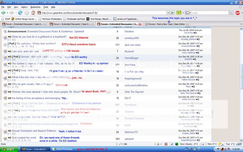This screenshot has width=243, height=152.
Task: Click the Home icon in the navigation toolbar
Action: tap(34, 13)
